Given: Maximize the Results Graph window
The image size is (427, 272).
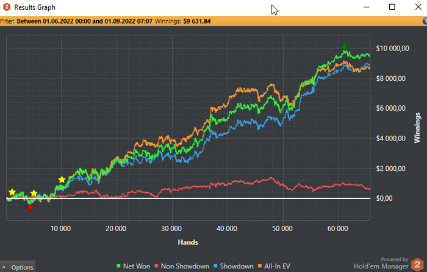Looking at the screenshot, I should (x=392, y=7).
